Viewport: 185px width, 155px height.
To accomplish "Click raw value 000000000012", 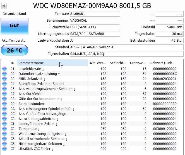I will 165,99.
